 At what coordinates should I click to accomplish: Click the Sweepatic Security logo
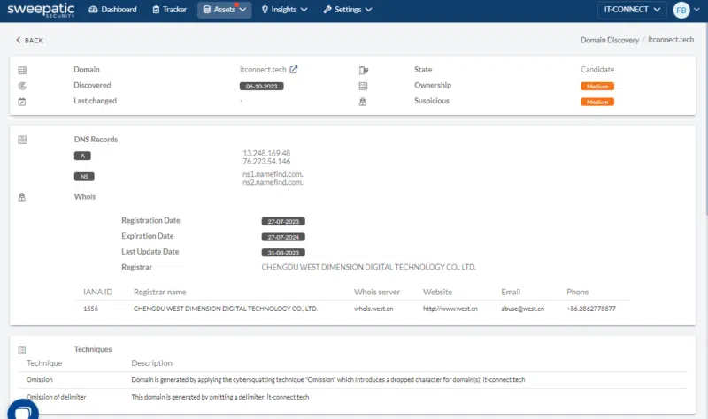[x=41, y=10]
